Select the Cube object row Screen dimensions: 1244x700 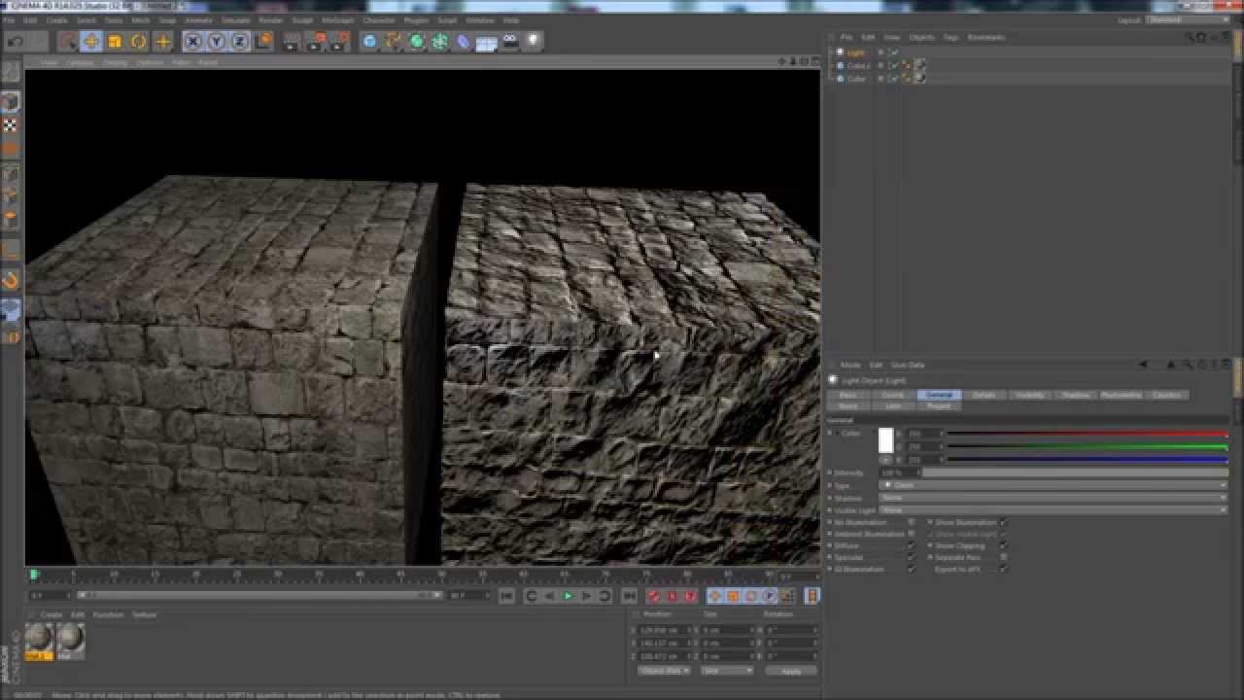856,78
